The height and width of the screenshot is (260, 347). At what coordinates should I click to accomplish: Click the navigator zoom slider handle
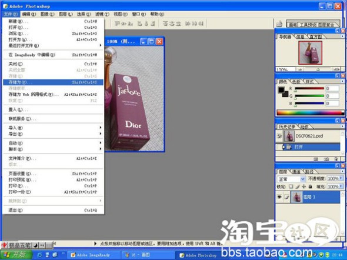[318, 69]
